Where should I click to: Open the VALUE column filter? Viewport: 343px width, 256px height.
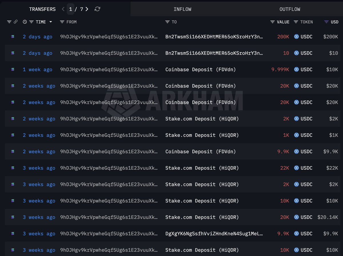(x=273, y=22)
